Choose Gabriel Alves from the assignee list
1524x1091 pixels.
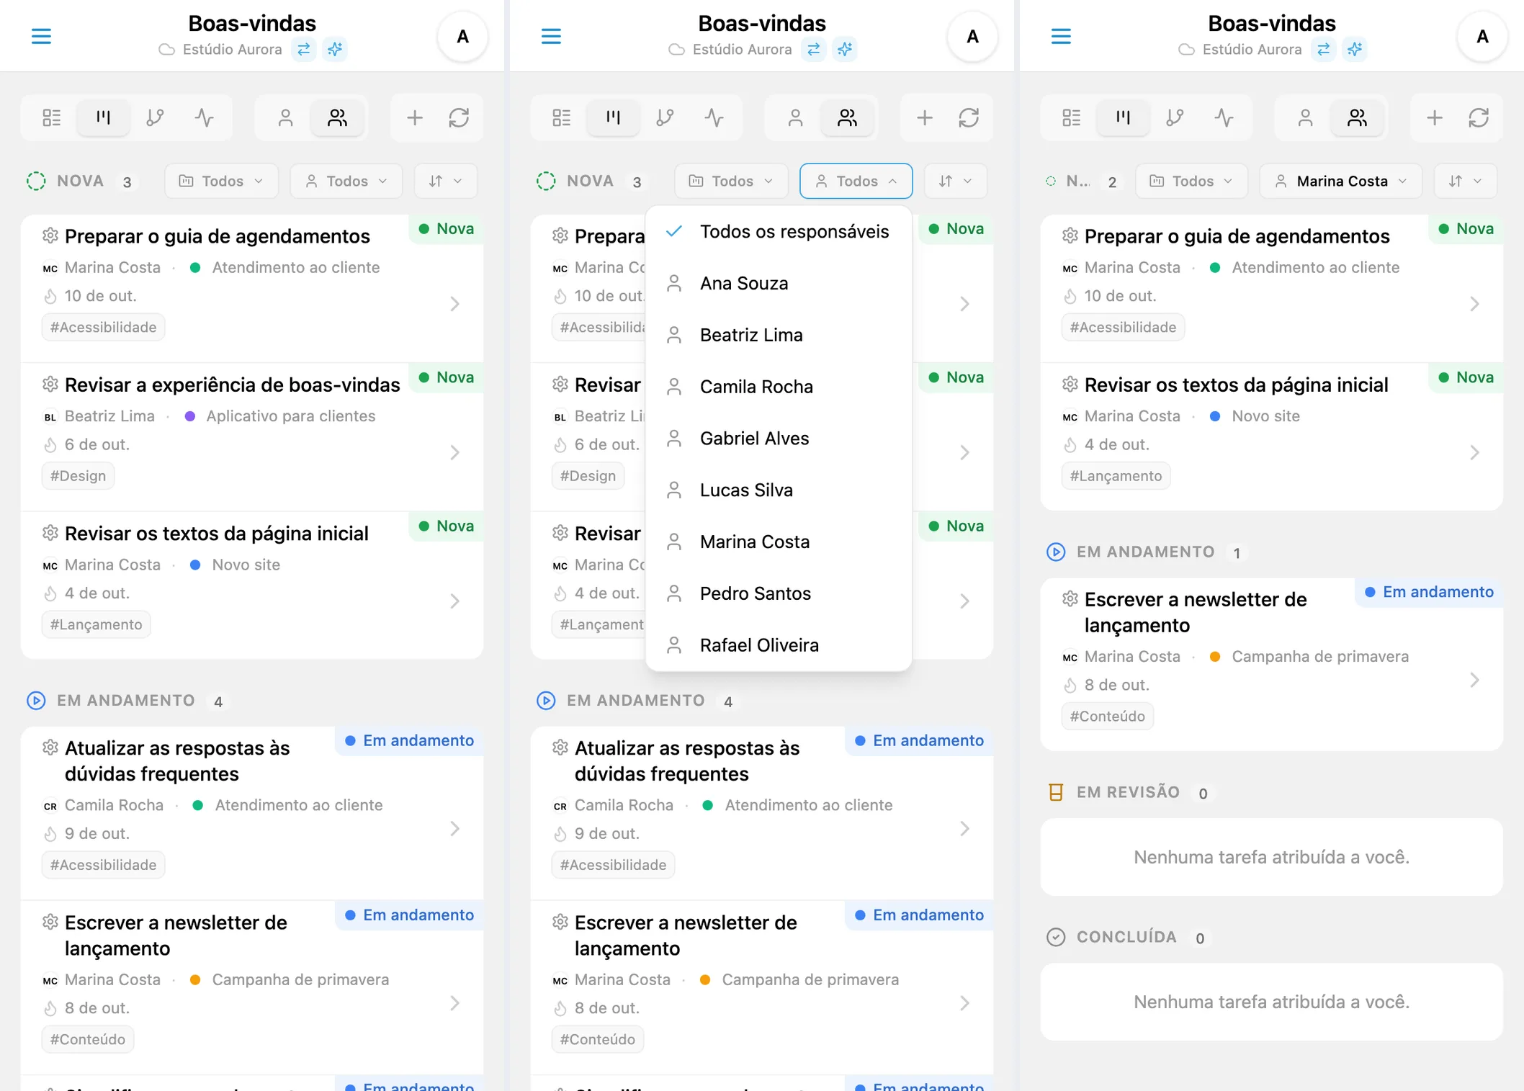(x=779, y=438)
